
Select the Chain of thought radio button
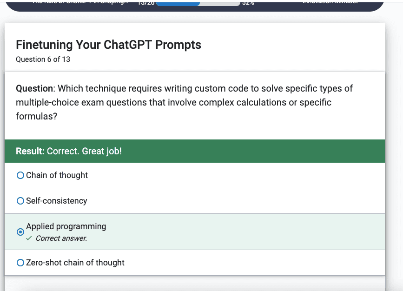(x=20, y=175)
